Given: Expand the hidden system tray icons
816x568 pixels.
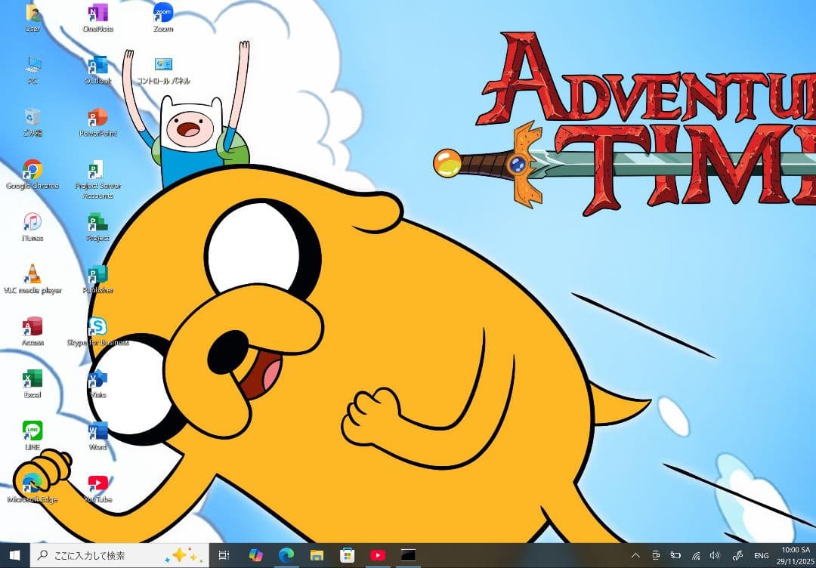Looking at the screenshot, I should pos(635,555).
